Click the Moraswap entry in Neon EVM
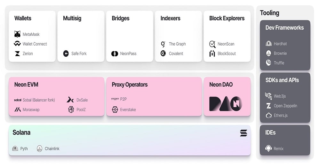The image size is (320, 164). pyautogui.click(x=27, y=110)
